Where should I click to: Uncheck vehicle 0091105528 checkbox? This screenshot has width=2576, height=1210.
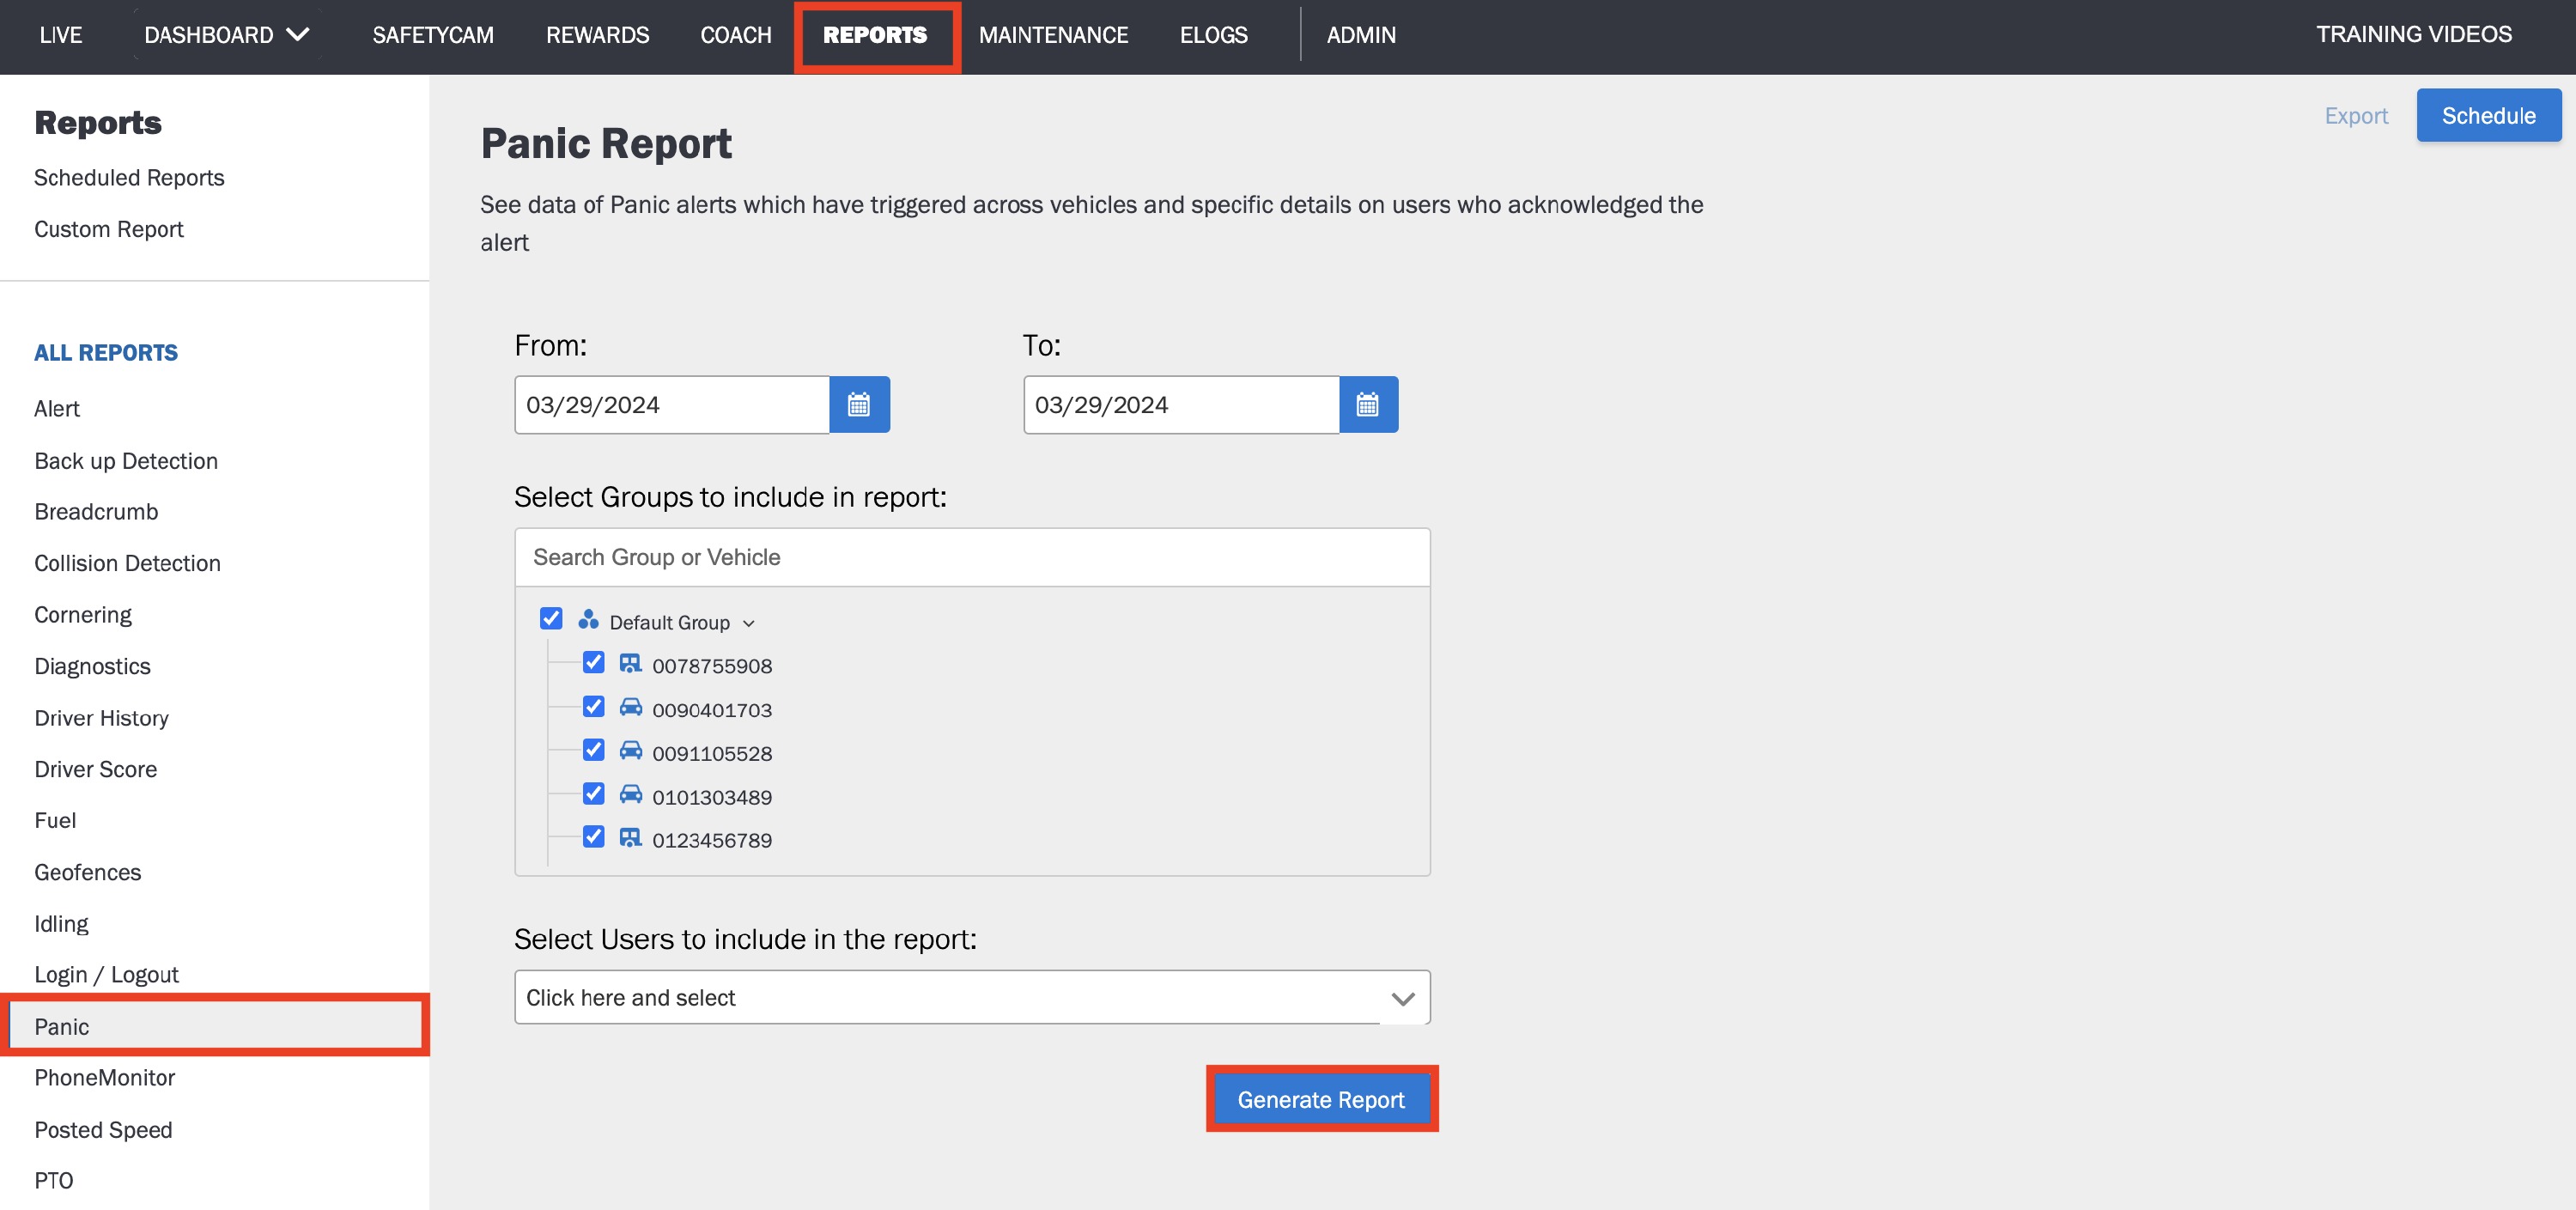594,750
